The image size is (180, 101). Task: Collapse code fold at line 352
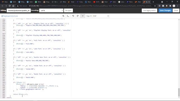(6, 76)
